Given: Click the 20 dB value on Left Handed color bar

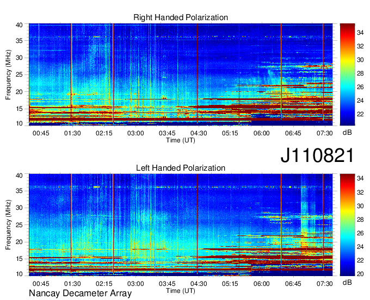Looking at the screenshot, I should (x=360, y=274).
